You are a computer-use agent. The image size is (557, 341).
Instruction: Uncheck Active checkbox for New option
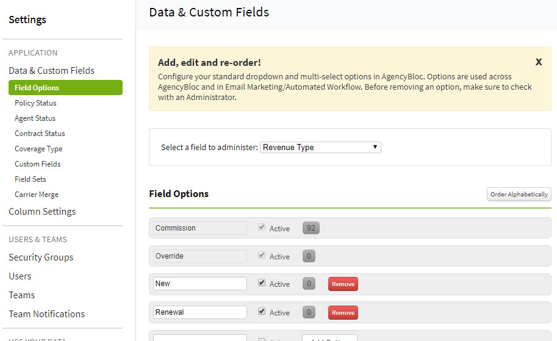[262, 283]
